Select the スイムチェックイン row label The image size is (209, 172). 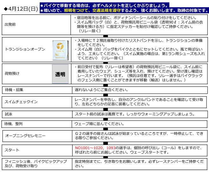click(21, 102)
